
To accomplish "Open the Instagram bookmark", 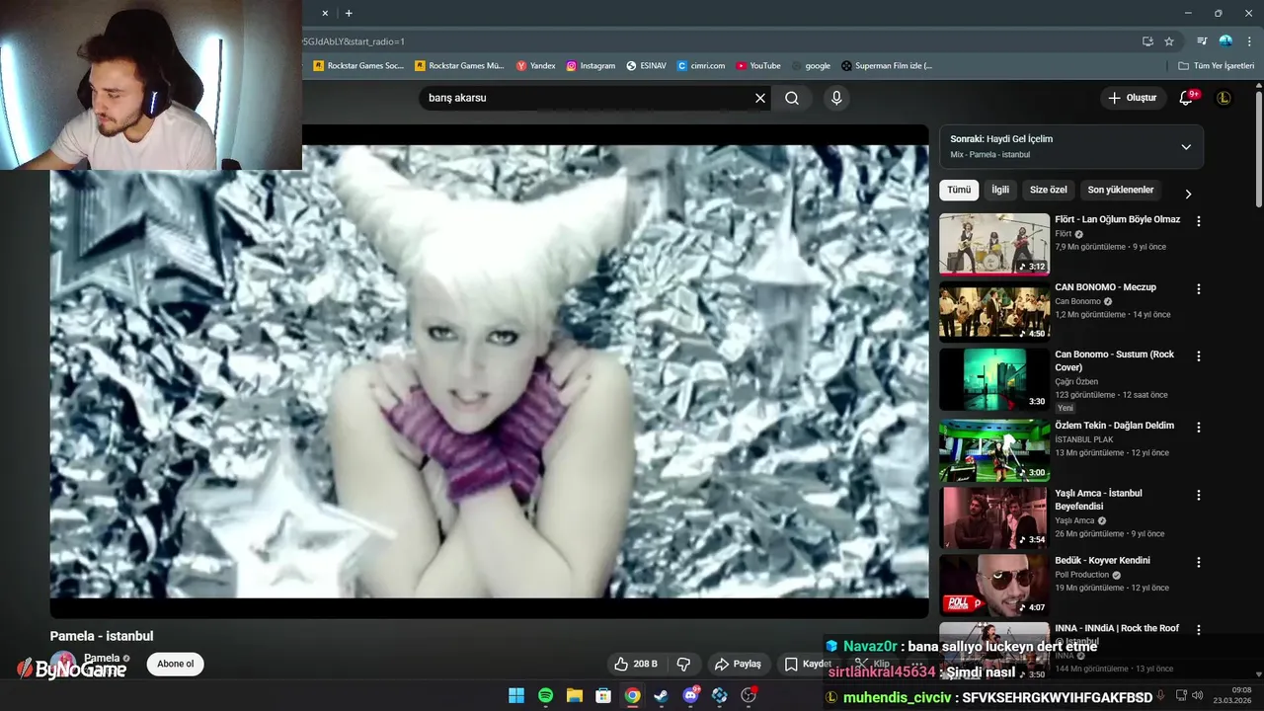I will (x=592, y=66).
